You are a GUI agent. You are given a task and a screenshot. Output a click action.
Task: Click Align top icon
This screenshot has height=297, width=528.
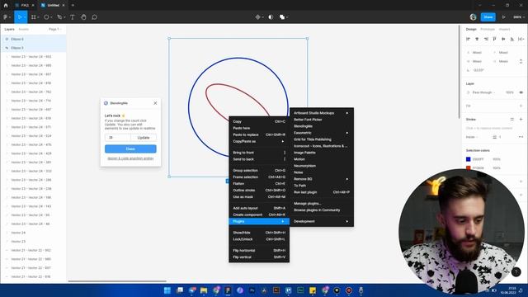[x=495, y=39]
